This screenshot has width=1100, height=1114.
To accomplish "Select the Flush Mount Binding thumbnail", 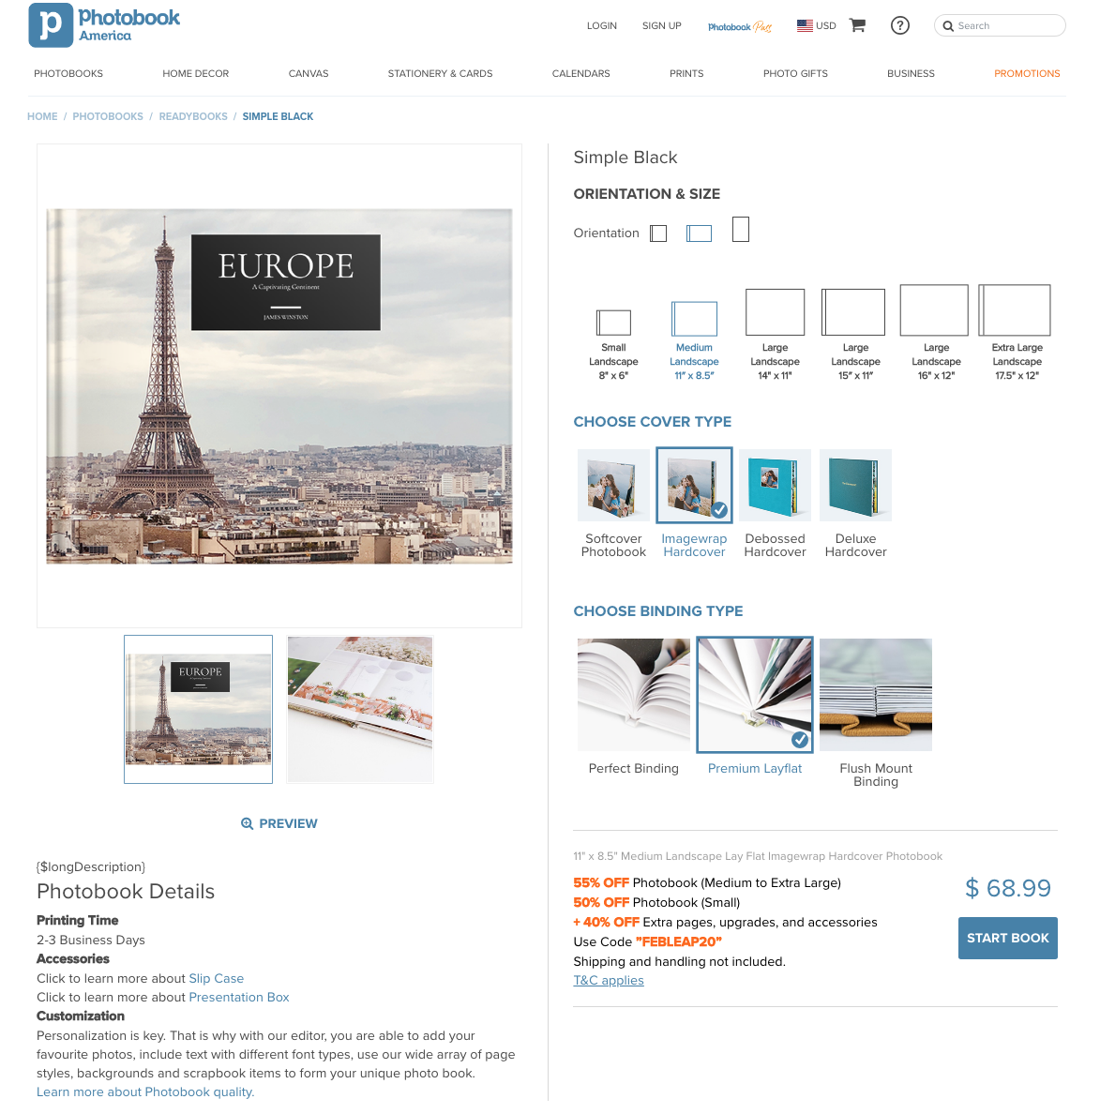I will (x=876, y=694).
